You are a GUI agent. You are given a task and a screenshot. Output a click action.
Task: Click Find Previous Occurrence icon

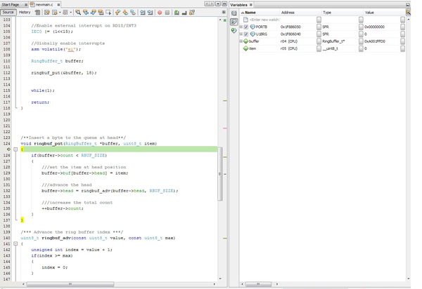86,13
